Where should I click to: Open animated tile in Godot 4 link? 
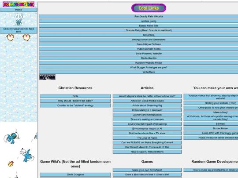point(211,170)
